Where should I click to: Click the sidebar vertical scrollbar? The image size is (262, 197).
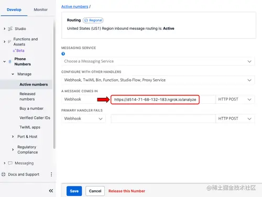(54, 84)
